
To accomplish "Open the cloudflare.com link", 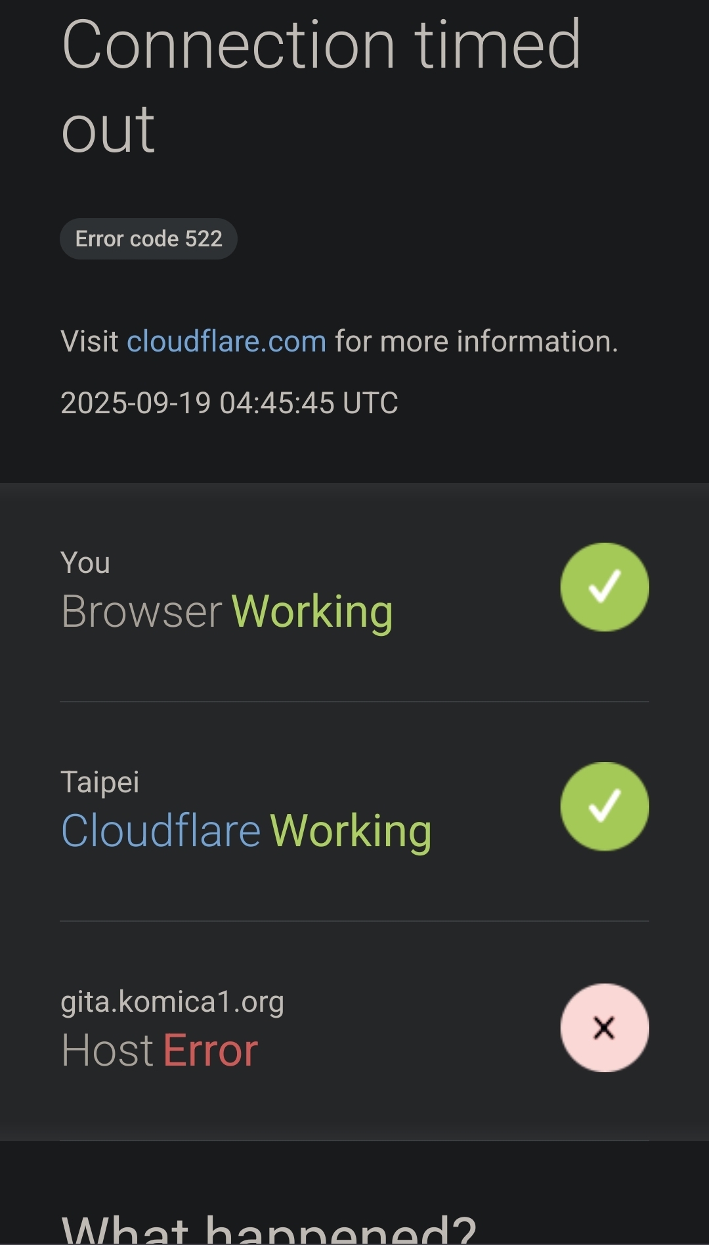I will pyautogui.click(x=226, y=342).
